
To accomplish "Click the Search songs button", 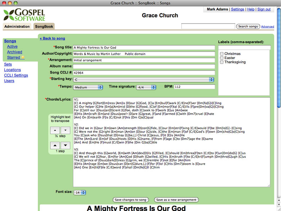I will [248, 26].
